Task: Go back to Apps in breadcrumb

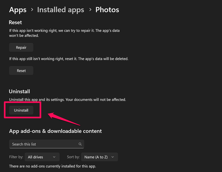Action: click(x=18, y=10)
